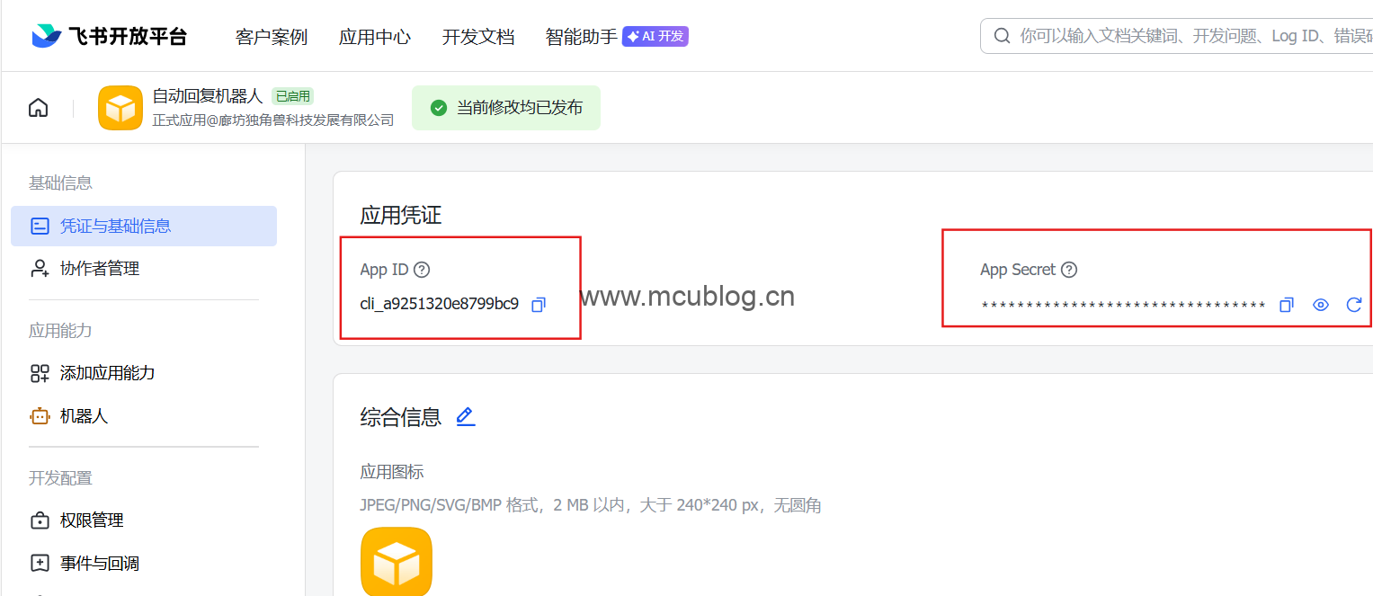The width and height of the screenshot is (1373, 596).
Task: Select 凭证与基础信息 in the sidebar
Action: (144, 226)
